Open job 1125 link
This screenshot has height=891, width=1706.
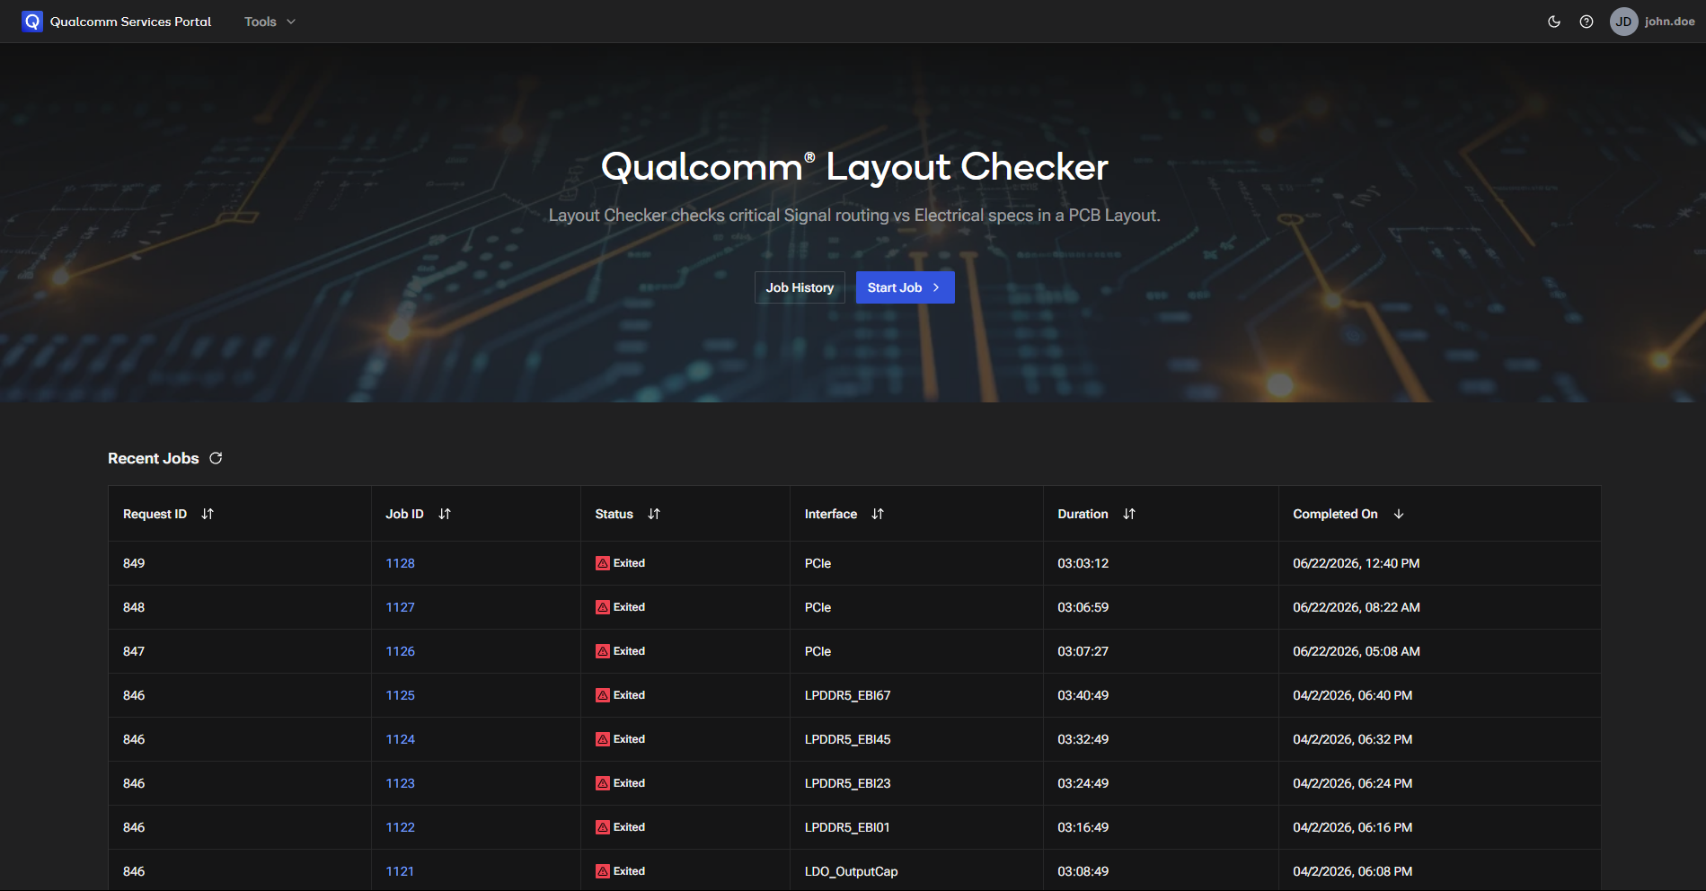(x=400, y=695)
